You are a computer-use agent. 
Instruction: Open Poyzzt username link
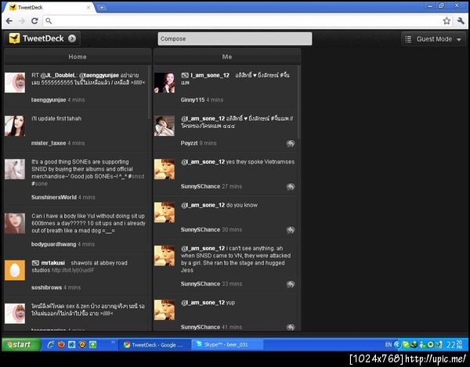[189, 143]
